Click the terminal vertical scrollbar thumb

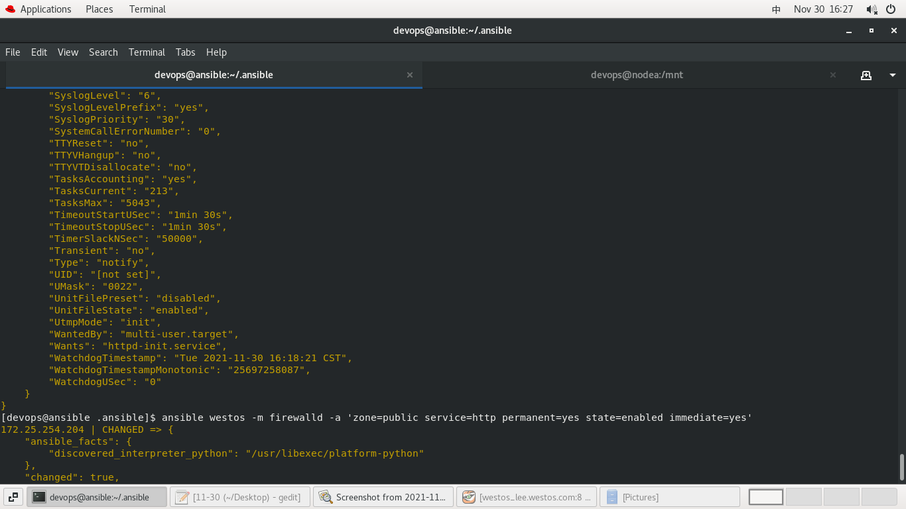tap(901, 467)
